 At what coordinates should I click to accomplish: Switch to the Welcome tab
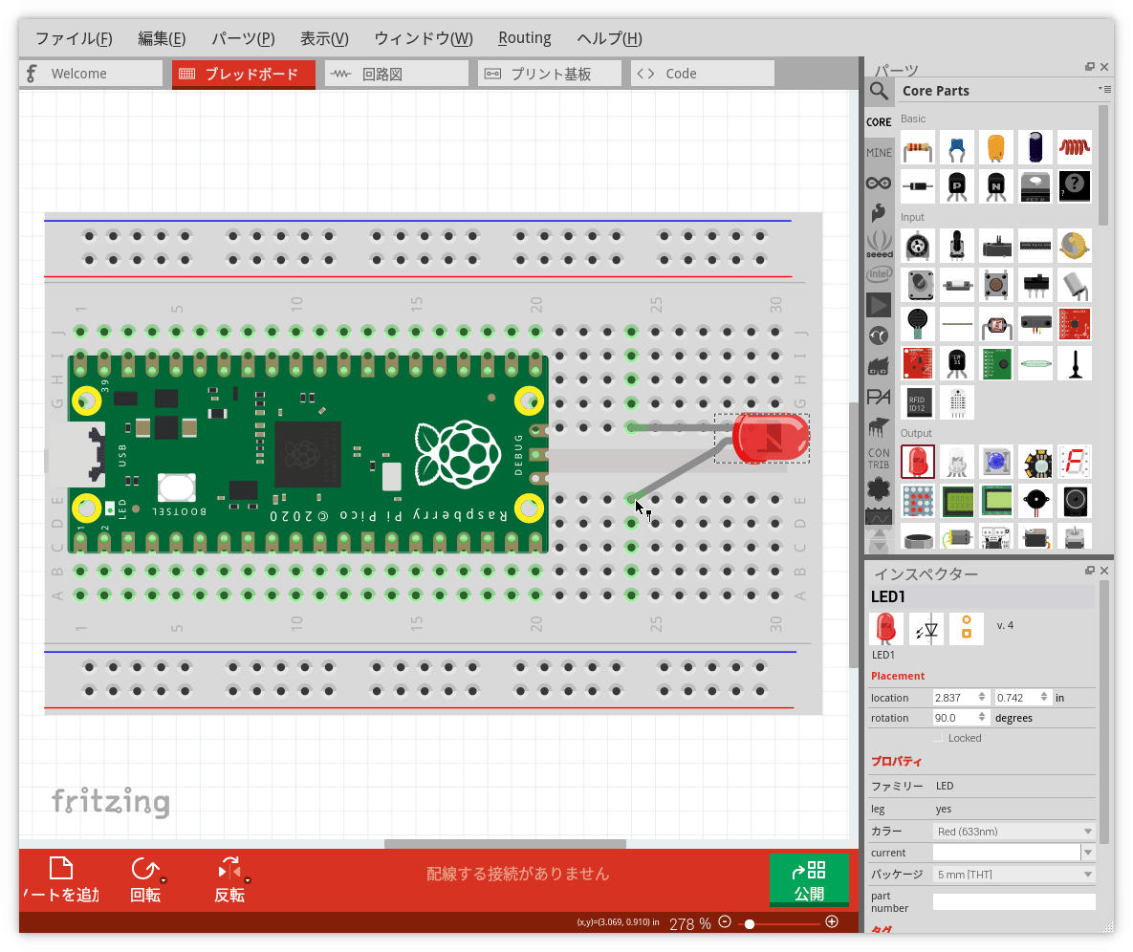point(91,74)
